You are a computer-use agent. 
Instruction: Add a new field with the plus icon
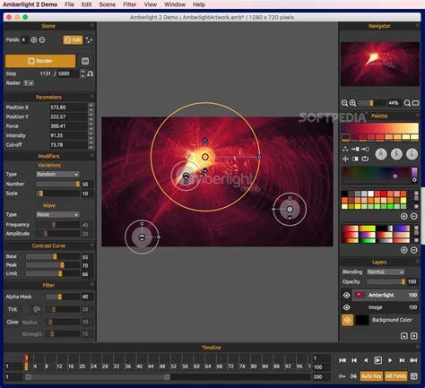34,39
